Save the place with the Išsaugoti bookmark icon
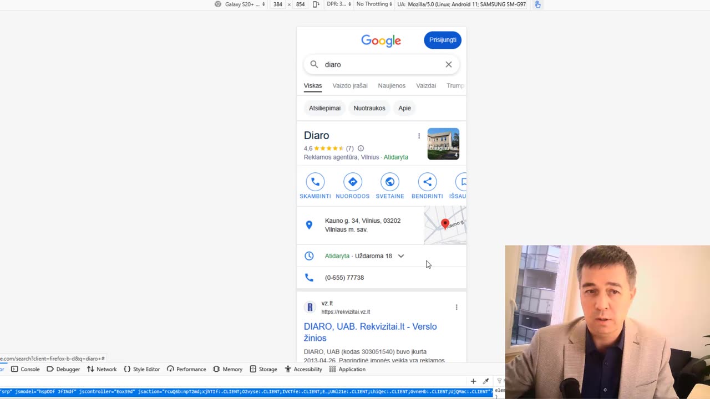The image size is (710, 399). [461, 182]
